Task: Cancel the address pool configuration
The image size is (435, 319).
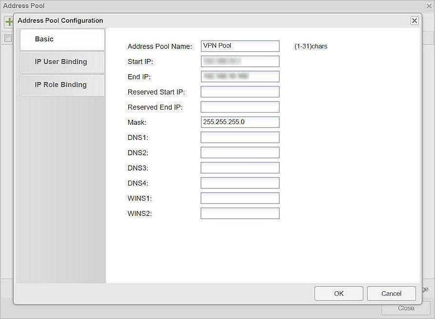Action: pyautogui.click(x=391, y=294)
